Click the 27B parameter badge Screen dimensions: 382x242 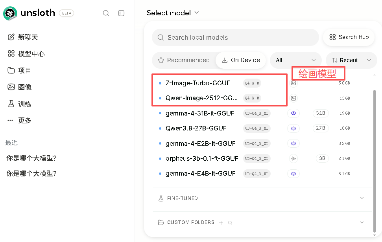click(321, 128)
